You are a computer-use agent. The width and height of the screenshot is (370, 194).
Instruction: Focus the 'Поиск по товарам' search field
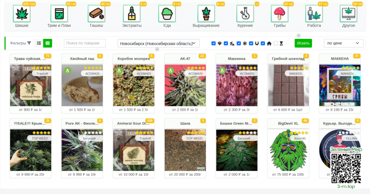pyautogui.click(x=85, y=43)
